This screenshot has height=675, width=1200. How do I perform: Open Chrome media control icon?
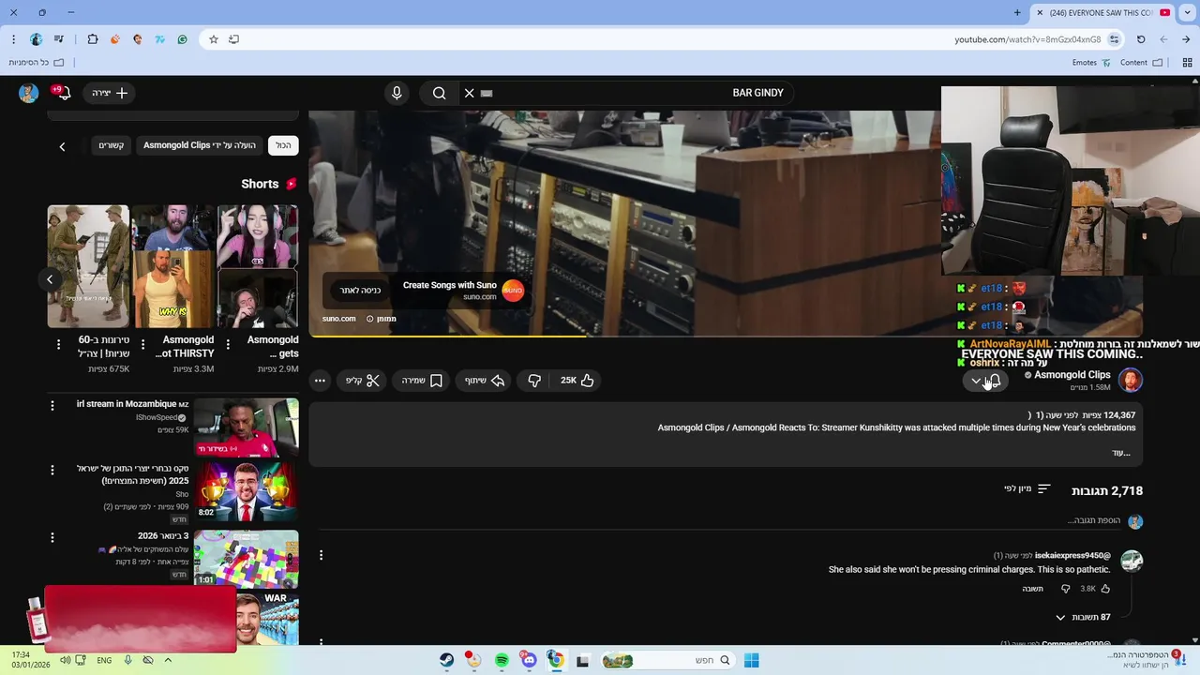coord(59,39)
